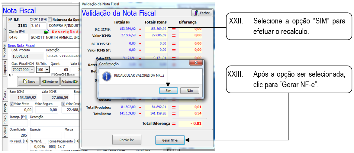Click Total Nota difference value 0,54

(x=190, y=114)
